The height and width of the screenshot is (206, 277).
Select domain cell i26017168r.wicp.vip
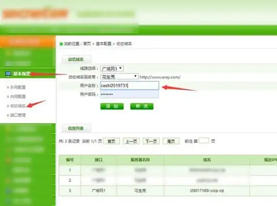tap(207, 190)
